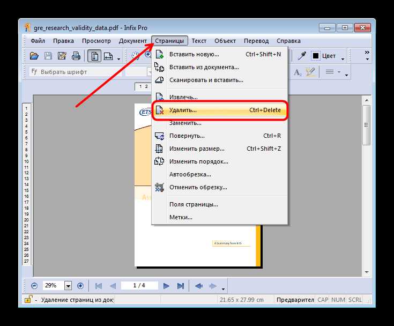Pick the eyedropper color tool
The height and width of the screenshot is (326, 394).
click(x=301, y=56)
